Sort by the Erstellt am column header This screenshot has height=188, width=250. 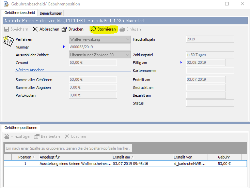(x=142, y=157)
